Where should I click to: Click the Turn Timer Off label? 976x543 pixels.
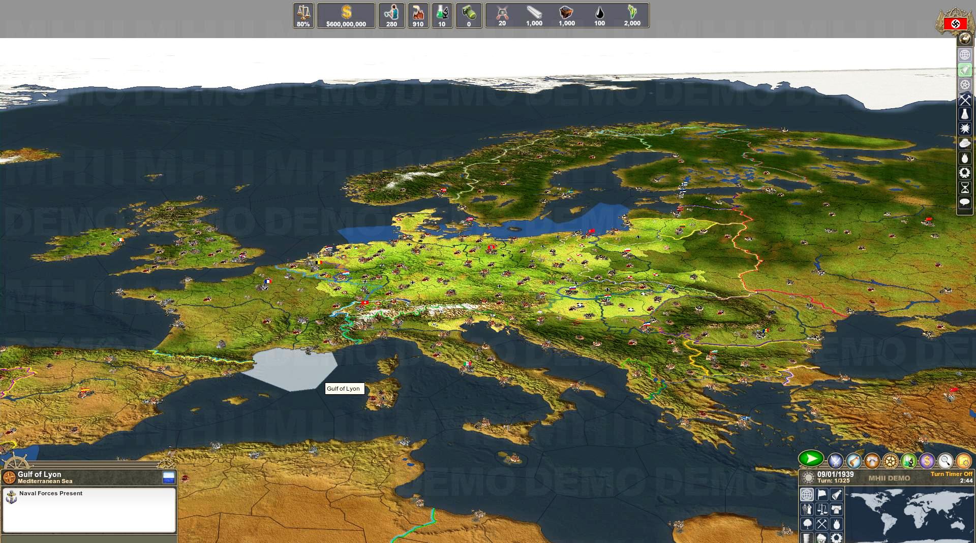coord(952,474)
